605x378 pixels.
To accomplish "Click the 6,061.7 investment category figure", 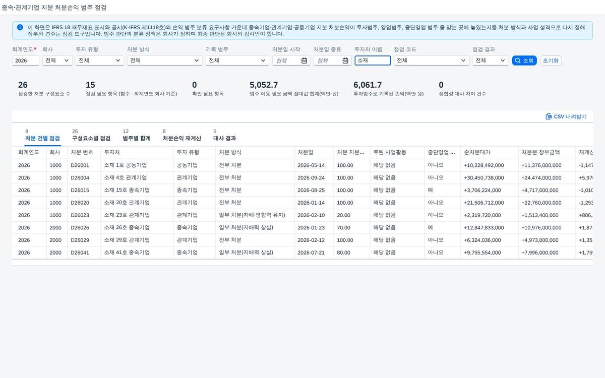I will (368, 85).
